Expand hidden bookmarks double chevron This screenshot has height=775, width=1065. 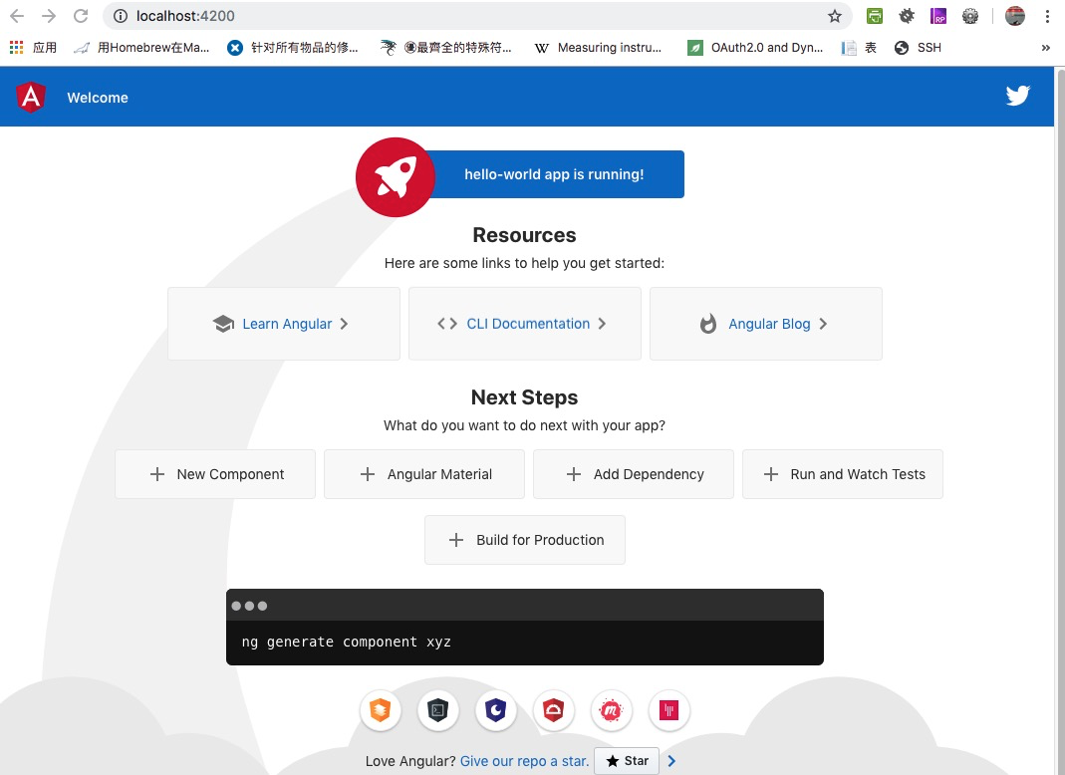point(1045,48)
